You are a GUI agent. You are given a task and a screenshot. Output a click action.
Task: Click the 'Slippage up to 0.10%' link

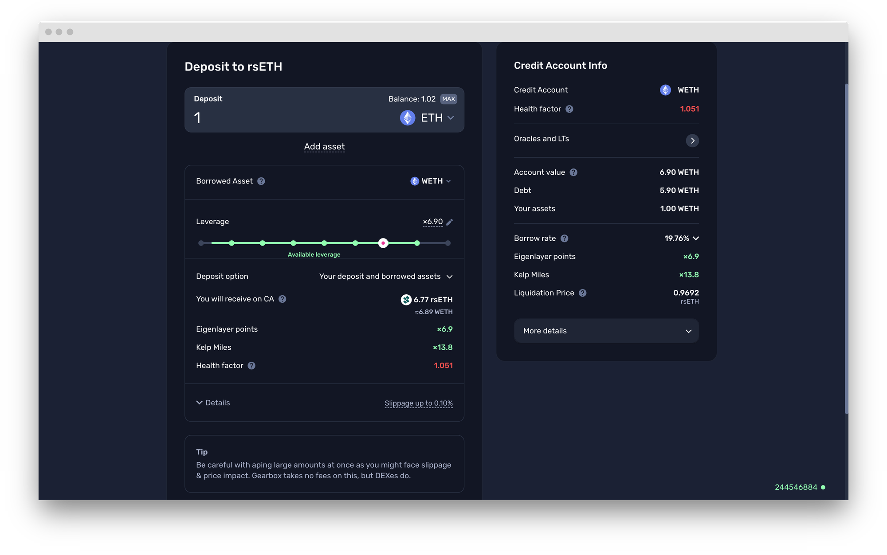[418, 403]
